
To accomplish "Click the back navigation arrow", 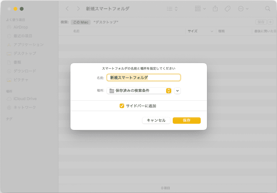I will [x=67, y=8].
